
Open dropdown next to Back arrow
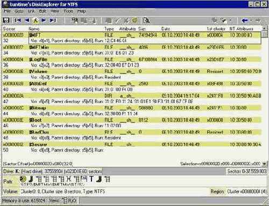click(x=251, y=20)
